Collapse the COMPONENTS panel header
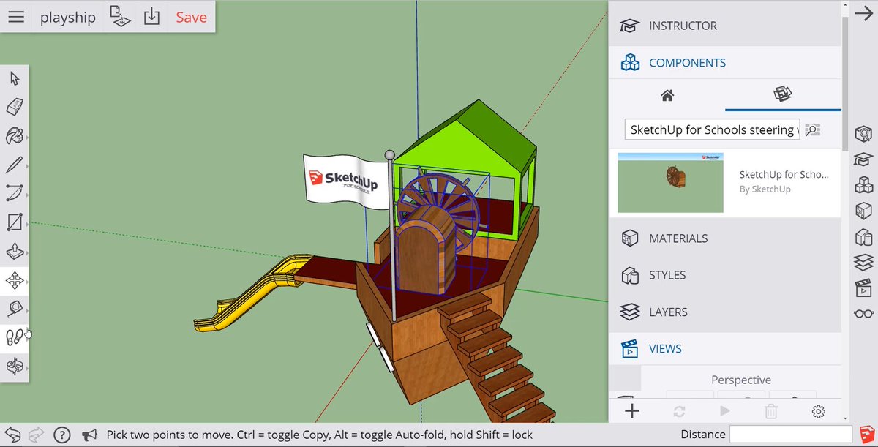 (725, 63)
